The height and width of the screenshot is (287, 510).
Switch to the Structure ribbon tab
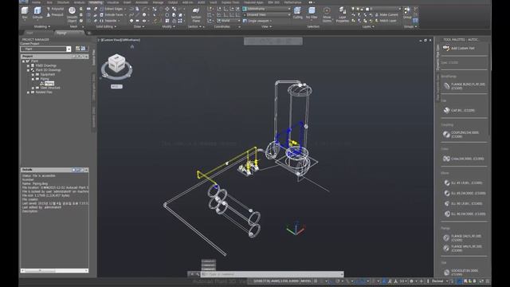[x=64, y=2]
